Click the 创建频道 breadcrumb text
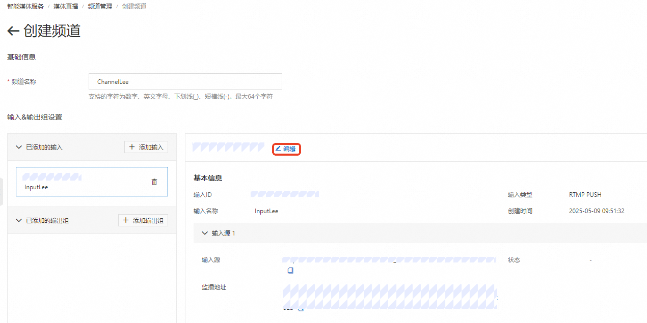The image size is (647, 323). coord(134,7)
